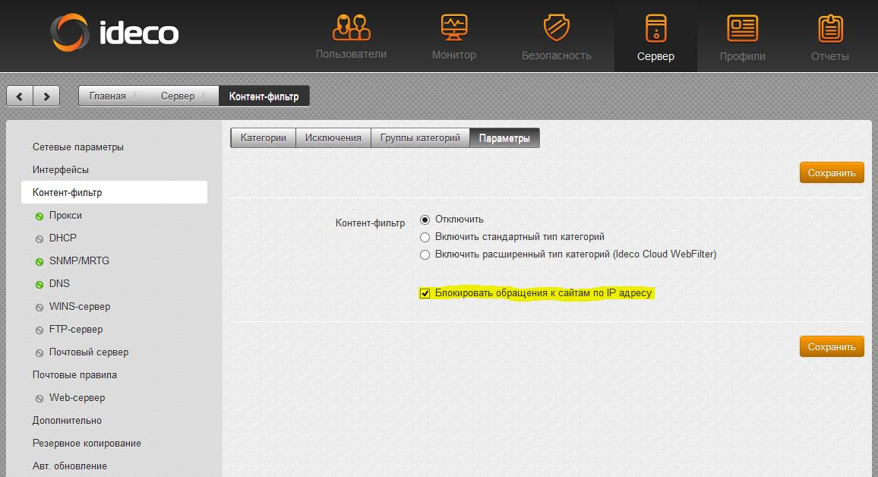Select Контент-фильтр in sidebar
Viewport: 878px width, 477px height.
click(114, 192)
